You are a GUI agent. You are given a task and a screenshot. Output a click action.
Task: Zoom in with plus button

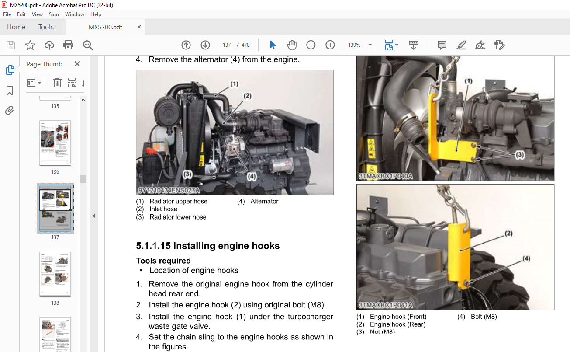330,45
